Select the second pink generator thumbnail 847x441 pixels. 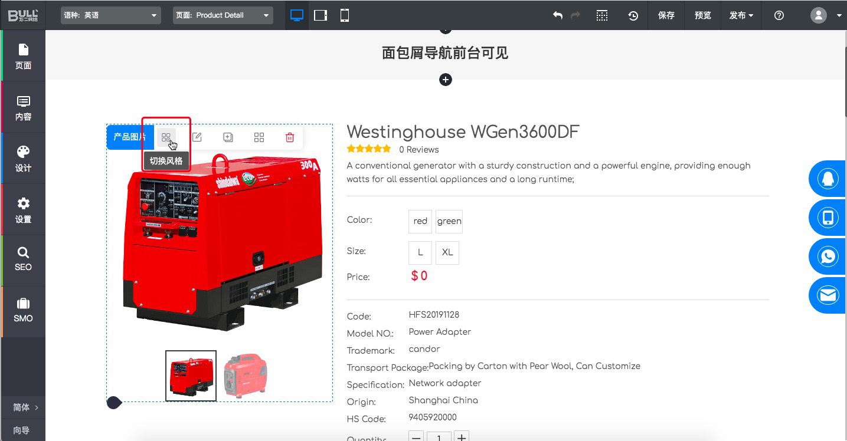click(246, 376)
